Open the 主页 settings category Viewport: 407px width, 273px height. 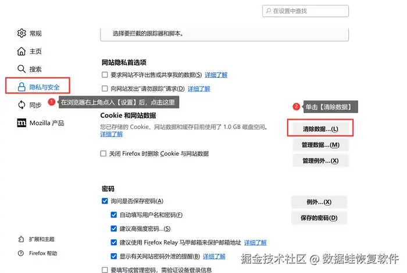35,51
